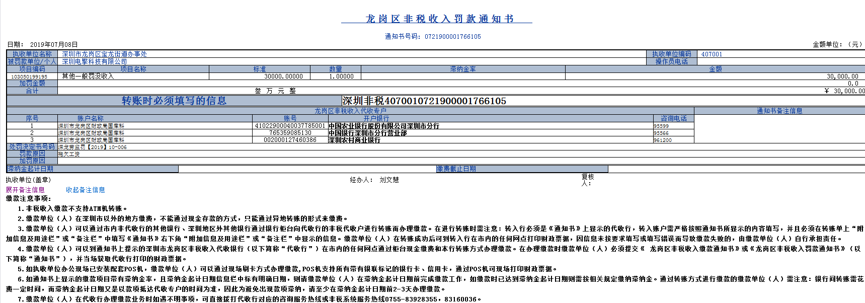Click the item name 其他一般罚没收入
Viewport: 865px width, 303px height.
coord(88,77)
